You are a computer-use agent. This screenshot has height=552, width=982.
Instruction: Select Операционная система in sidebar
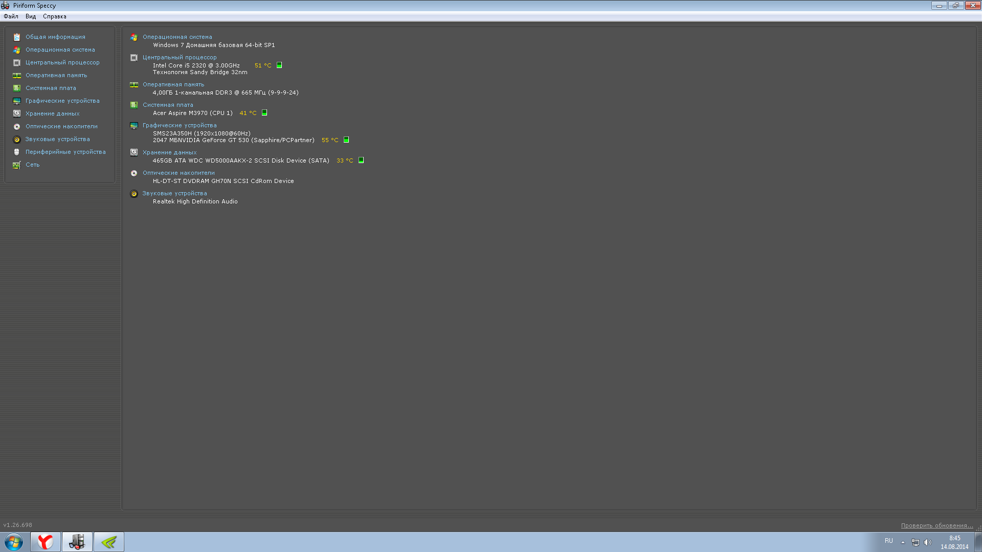[60, 50]
